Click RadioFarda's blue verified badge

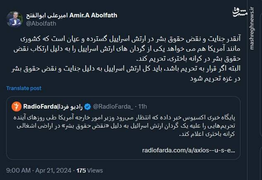[x=88, y=107]
